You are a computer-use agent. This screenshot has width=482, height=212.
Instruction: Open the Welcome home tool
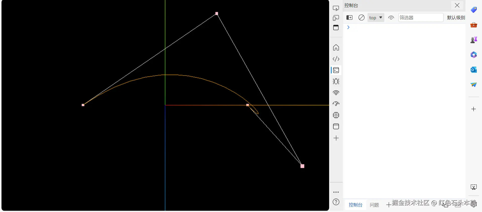coord(336,47)
